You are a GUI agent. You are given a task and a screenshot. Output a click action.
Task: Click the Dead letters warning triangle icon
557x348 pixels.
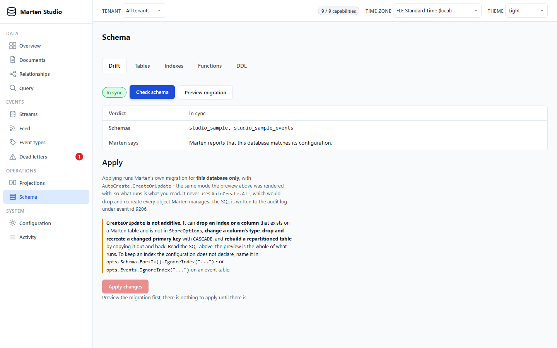(13, 157)
